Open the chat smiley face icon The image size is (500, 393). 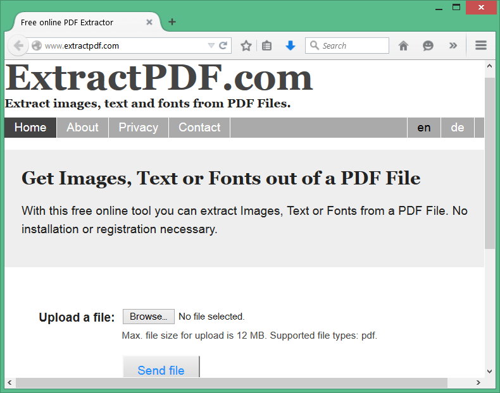click(x=428, y=46)
